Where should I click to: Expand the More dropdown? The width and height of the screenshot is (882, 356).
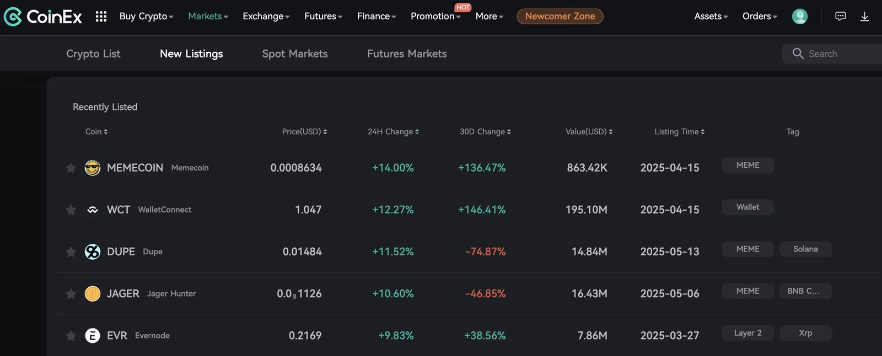pyautogui.click(x=490, y=17)
